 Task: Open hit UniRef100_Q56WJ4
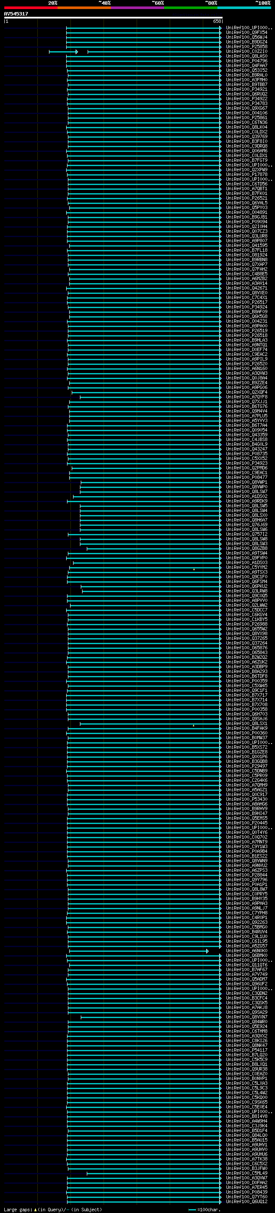point(246,37)
